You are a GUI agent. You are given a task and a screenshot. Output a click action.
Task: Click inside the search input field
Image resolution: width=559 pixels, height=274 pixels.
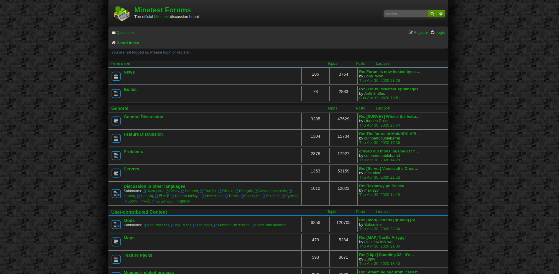406,14
